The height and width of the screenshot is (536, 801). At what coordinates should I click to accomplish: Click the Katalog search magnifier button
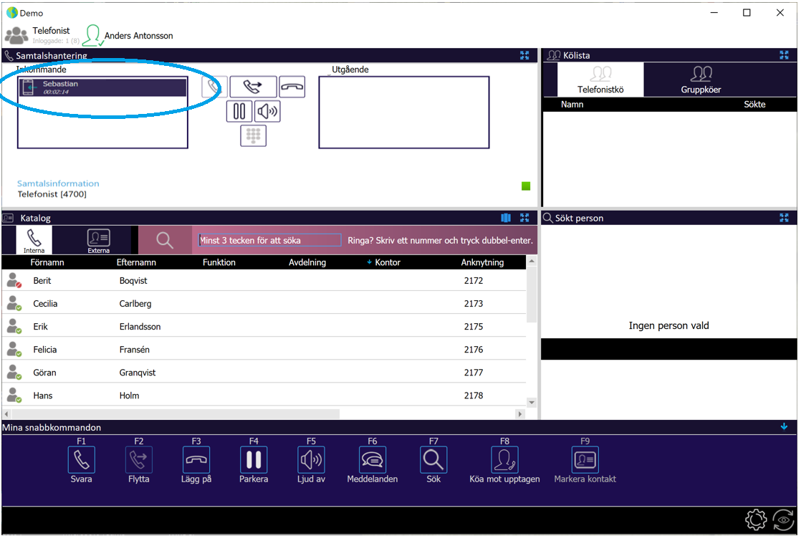(165, 240)
